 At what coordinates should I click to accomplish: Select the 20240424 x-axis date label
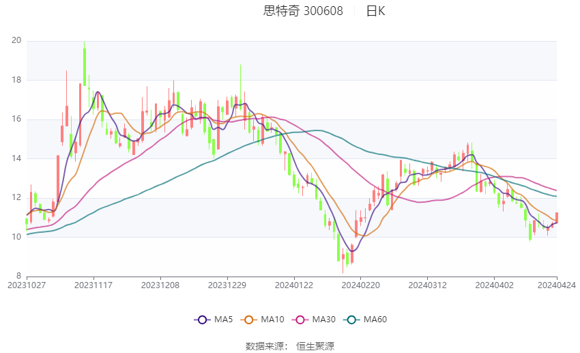click(557, 285)
